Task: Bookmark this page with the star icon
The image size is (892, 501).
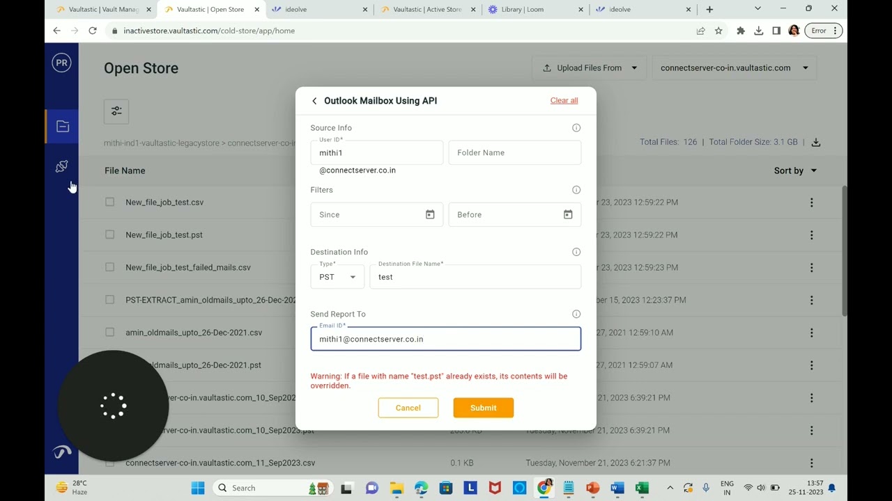Action: 718,31
